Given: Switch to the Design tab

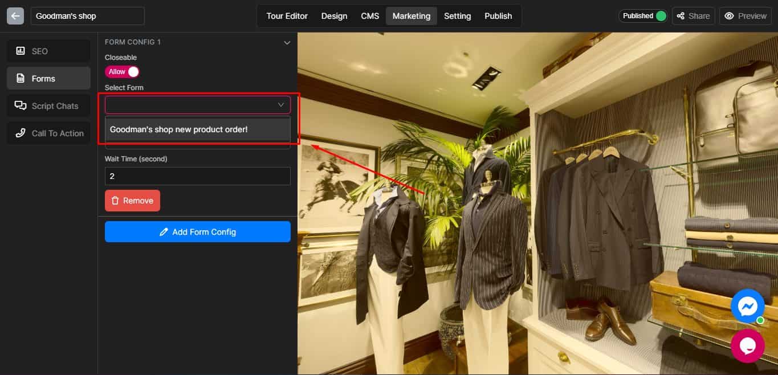Looking at the screenshot, I should (334, 16).
